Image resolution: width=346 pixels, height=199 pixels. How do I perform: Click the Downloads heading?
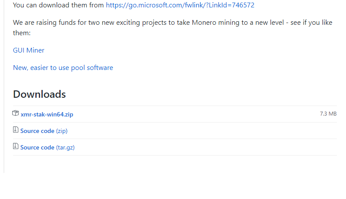pos(39,94)
